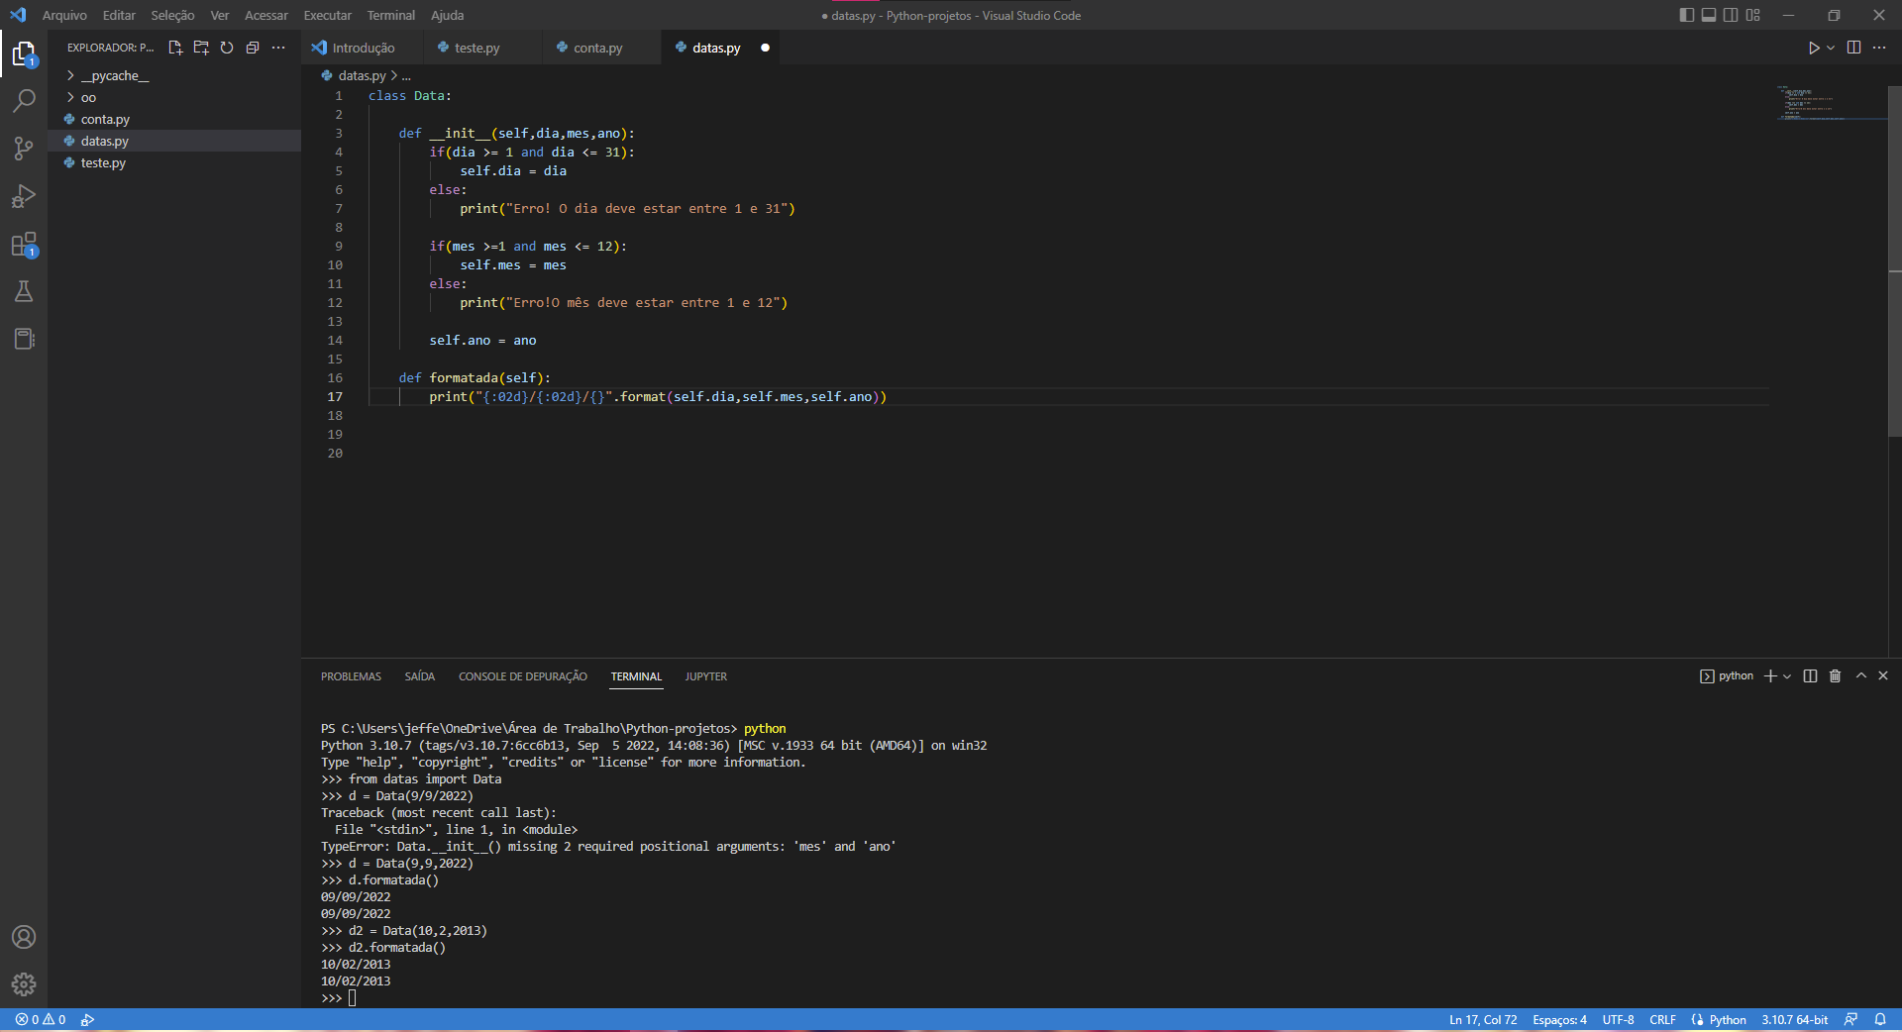Create a new file in Explorer

[175, 48]
